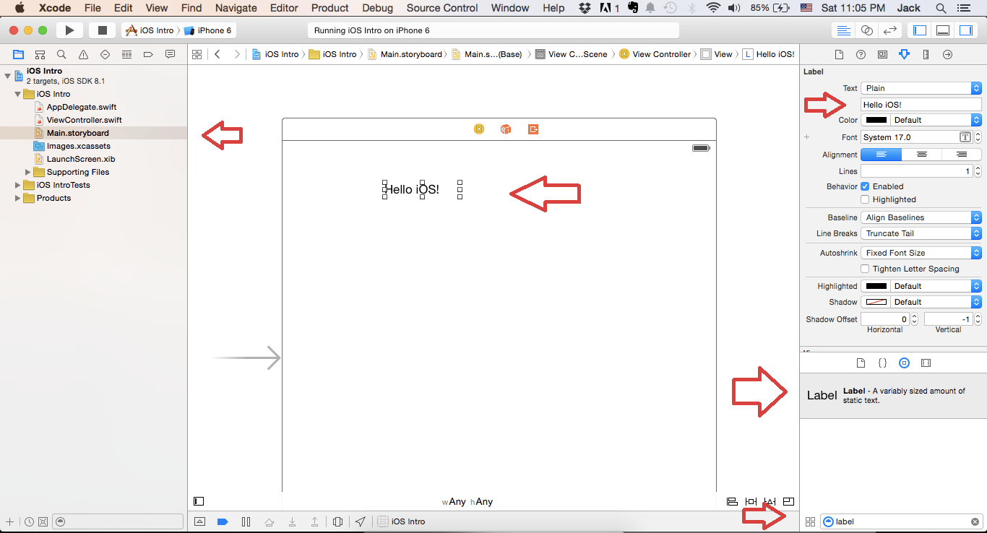Click the label text color swatch
Screen dimensions: 987x533
[x=876, y=120]
